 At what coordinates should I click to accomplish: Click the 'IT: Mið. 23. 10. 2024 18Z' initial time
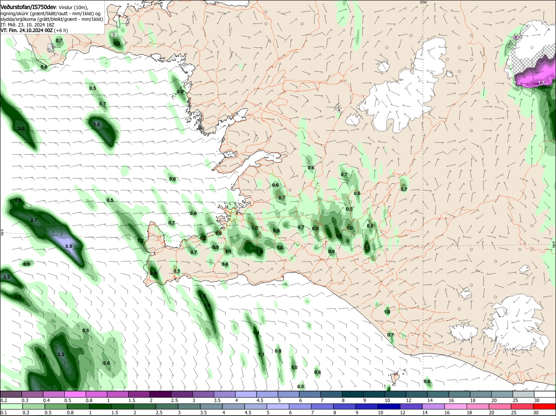(27, 25)
